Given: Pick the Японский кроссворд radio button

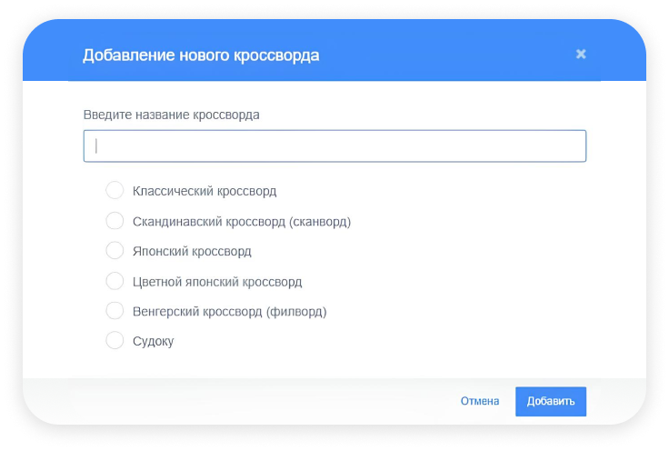Looking at the screenshot, I should click(115, 250).
